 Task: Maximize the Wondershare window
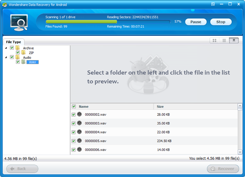(230, 4)
